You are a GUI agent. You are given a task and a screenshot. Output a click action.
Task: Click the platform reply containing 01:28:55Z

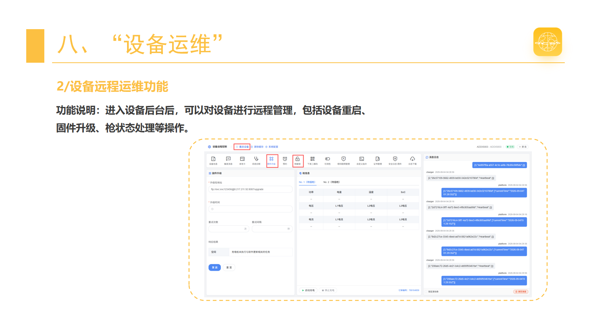pyautogui.click(x=484, y=193)
